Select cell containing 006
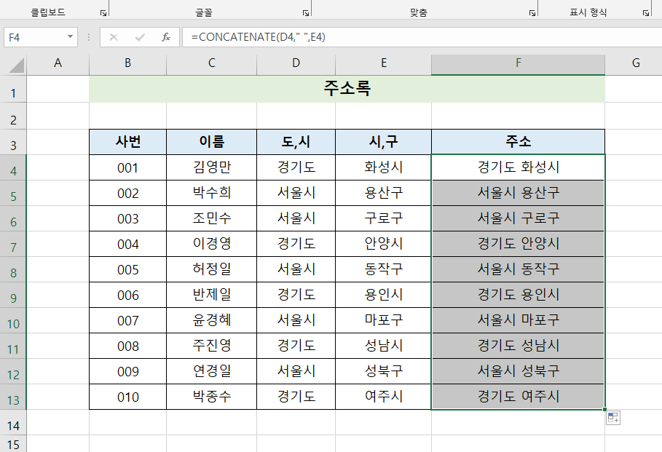Image resolution: width=662 pixels, height=452 pixels. pos(127,295)
